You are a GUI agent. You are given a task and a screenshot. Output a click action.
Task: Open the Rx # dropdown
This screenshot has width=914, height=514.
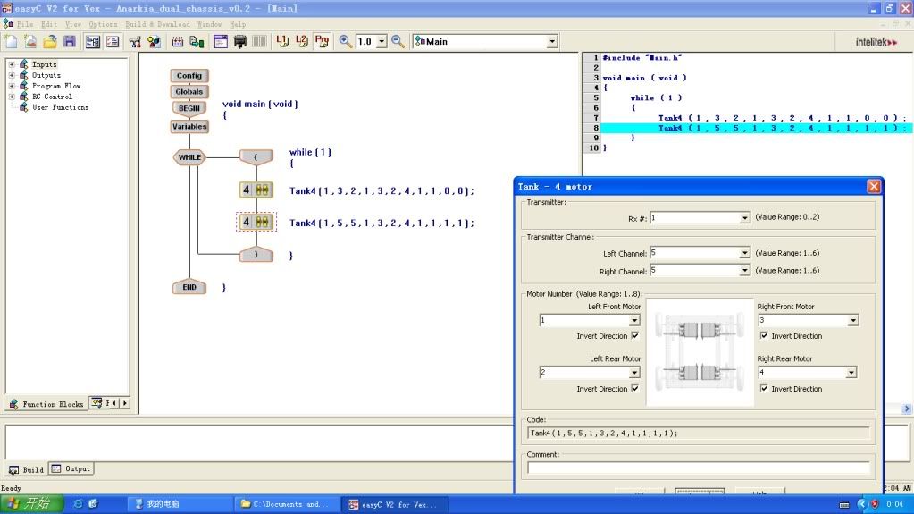[x=744, y=217]
